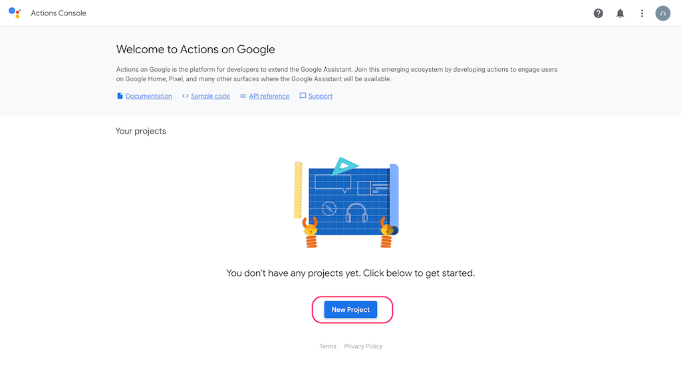The image size is (681, 389).
Task: Open the three-dot more options menu
Action: [x=642, y=13]
